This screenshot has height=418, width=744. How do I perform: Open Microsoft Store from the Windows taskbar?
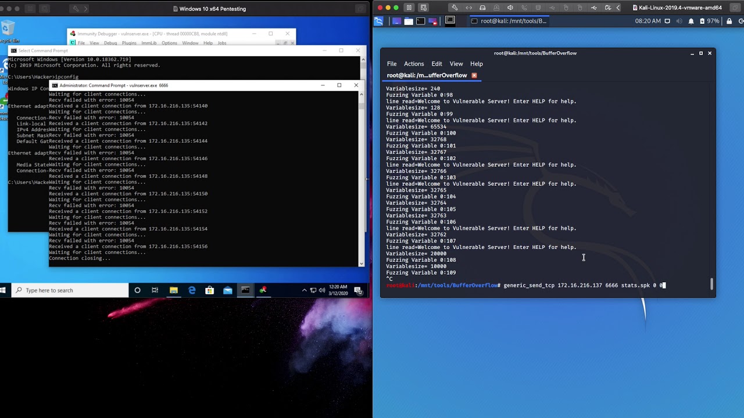point(210,290)
